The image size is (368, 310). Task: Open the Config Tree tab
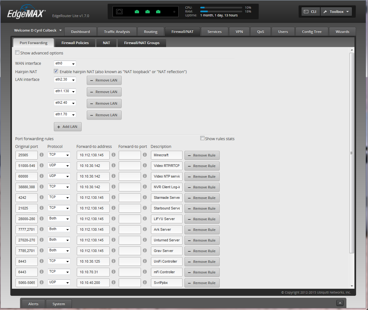[312, 32]
